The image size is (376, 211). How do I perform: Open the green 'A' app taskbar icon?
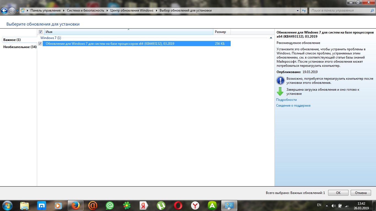212,206
